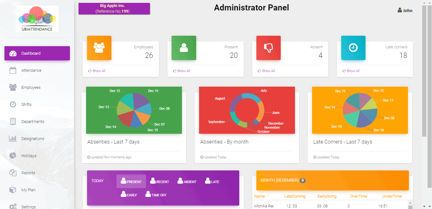This screenshot has width=432, height=209.
Task: Show all employees link
Action: tap(97, 71)
